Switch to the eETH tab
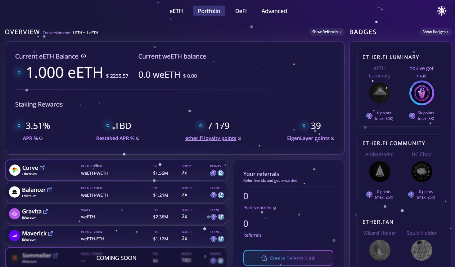The image size is (455, 267). 176,11
